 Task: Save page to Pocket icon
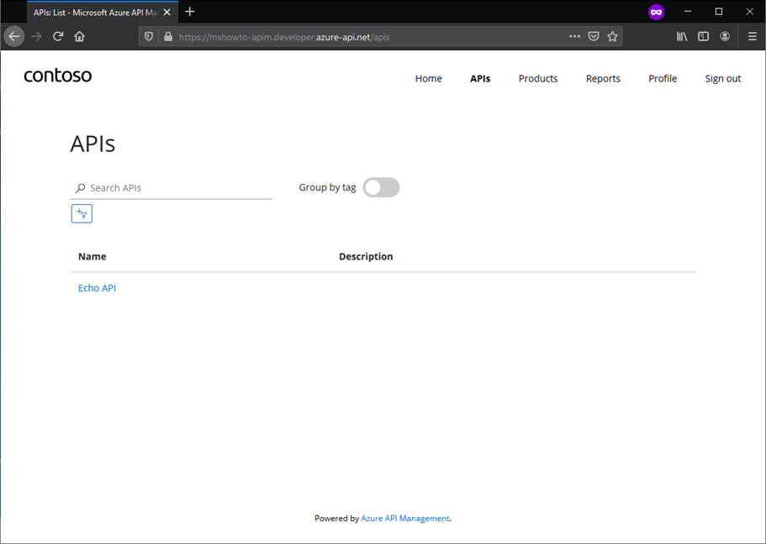tap(594, 37)
